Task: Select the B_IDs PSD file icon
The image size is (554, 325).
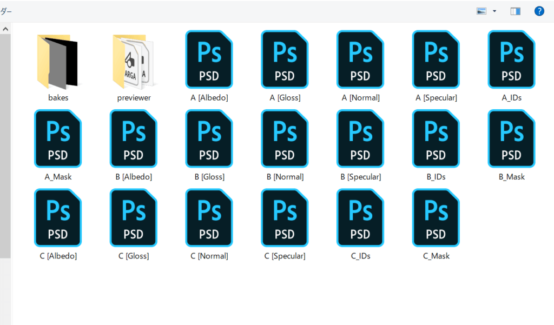Action: 436,138
